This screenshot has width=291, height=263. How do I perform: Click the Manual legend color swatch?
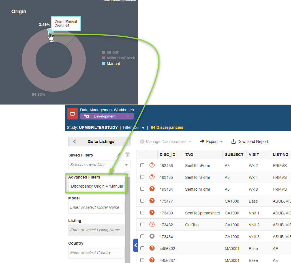tap(103, 64)
